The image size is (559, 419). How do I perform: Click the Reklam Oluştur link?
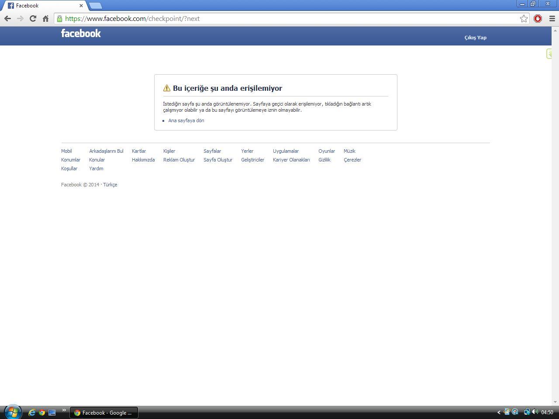[x=179, y=160]
